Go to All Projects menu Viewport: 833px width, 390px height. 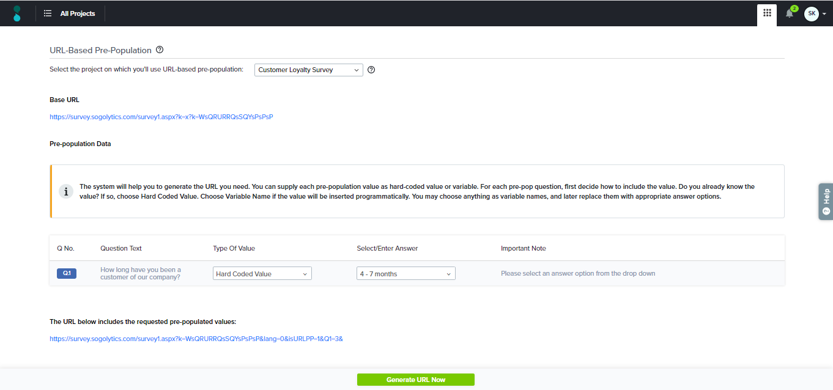coord(78,13)
